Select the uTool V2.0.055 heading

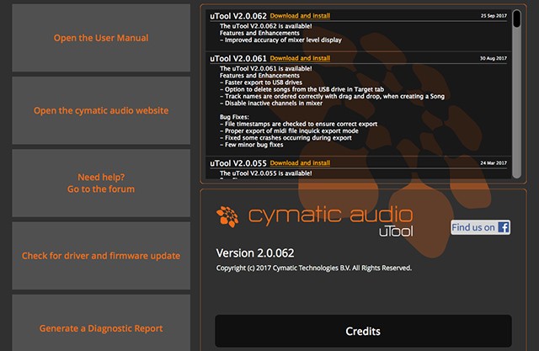pos(238,163)
